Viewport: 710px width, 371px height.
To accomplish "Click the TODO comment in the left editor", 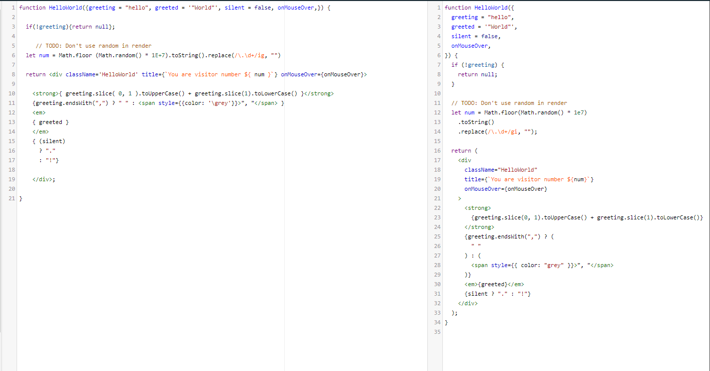I will point(94,46).
